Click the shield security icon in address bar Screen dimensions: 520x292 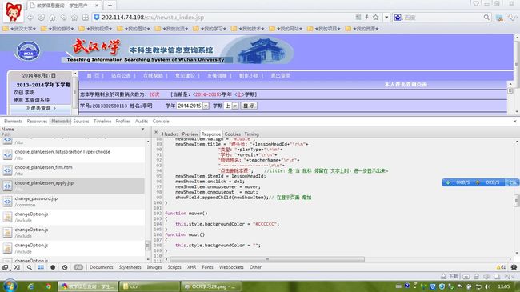(97, 18)
